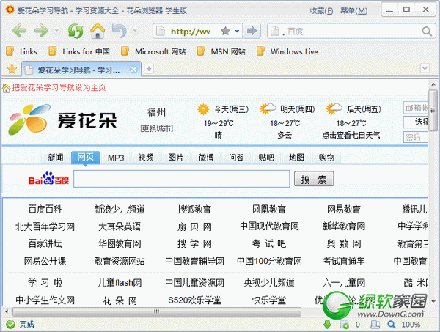Select the 视频 search tab

(x=146, y=158)
